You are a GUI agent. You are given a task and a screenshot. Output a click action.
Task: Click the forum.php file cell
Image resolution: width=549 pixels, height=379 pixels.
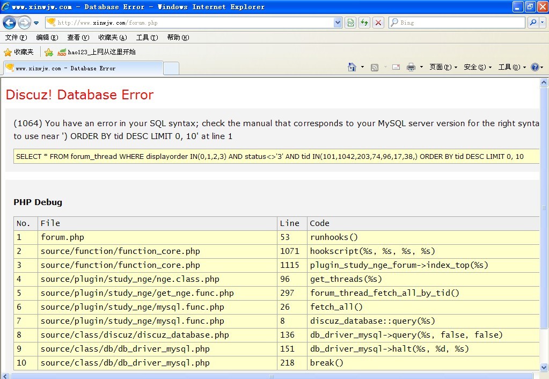pyautogui.click(x=157, y=237)
